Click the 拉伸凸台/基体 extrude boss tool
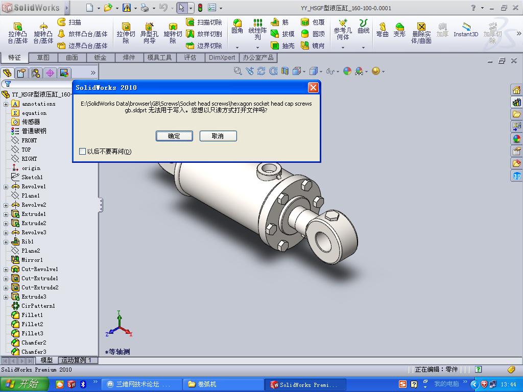This screenshot has width=523, height=392. pos(18,33)
